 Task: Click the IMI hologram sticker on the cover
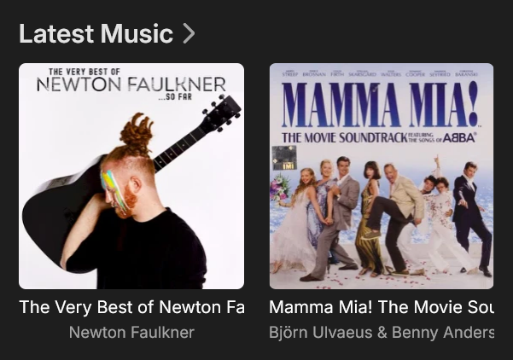click(x=284, y=158)
